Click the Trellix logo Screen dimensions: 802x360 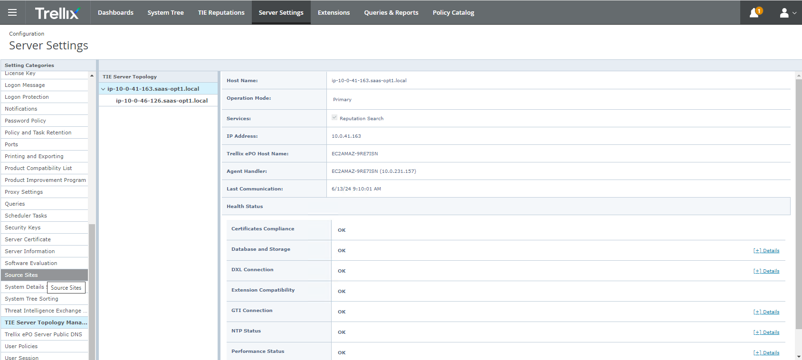(57, 13)
